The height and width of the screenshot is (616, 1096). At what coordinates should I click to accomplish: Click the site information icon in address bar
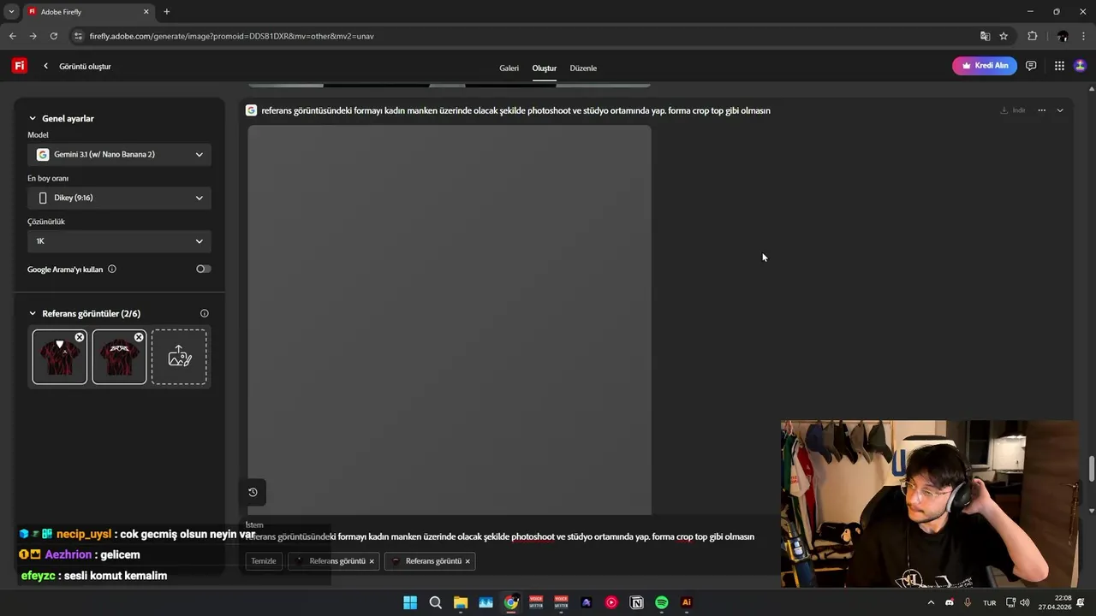coord(79,36)
